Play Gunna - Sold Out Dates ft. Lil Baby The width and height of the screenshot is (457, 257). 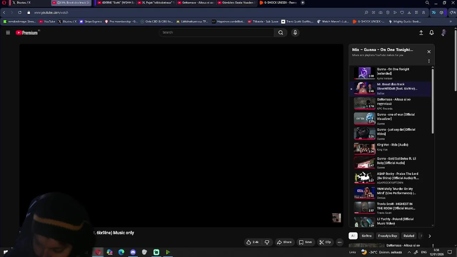tap(390, 163)
